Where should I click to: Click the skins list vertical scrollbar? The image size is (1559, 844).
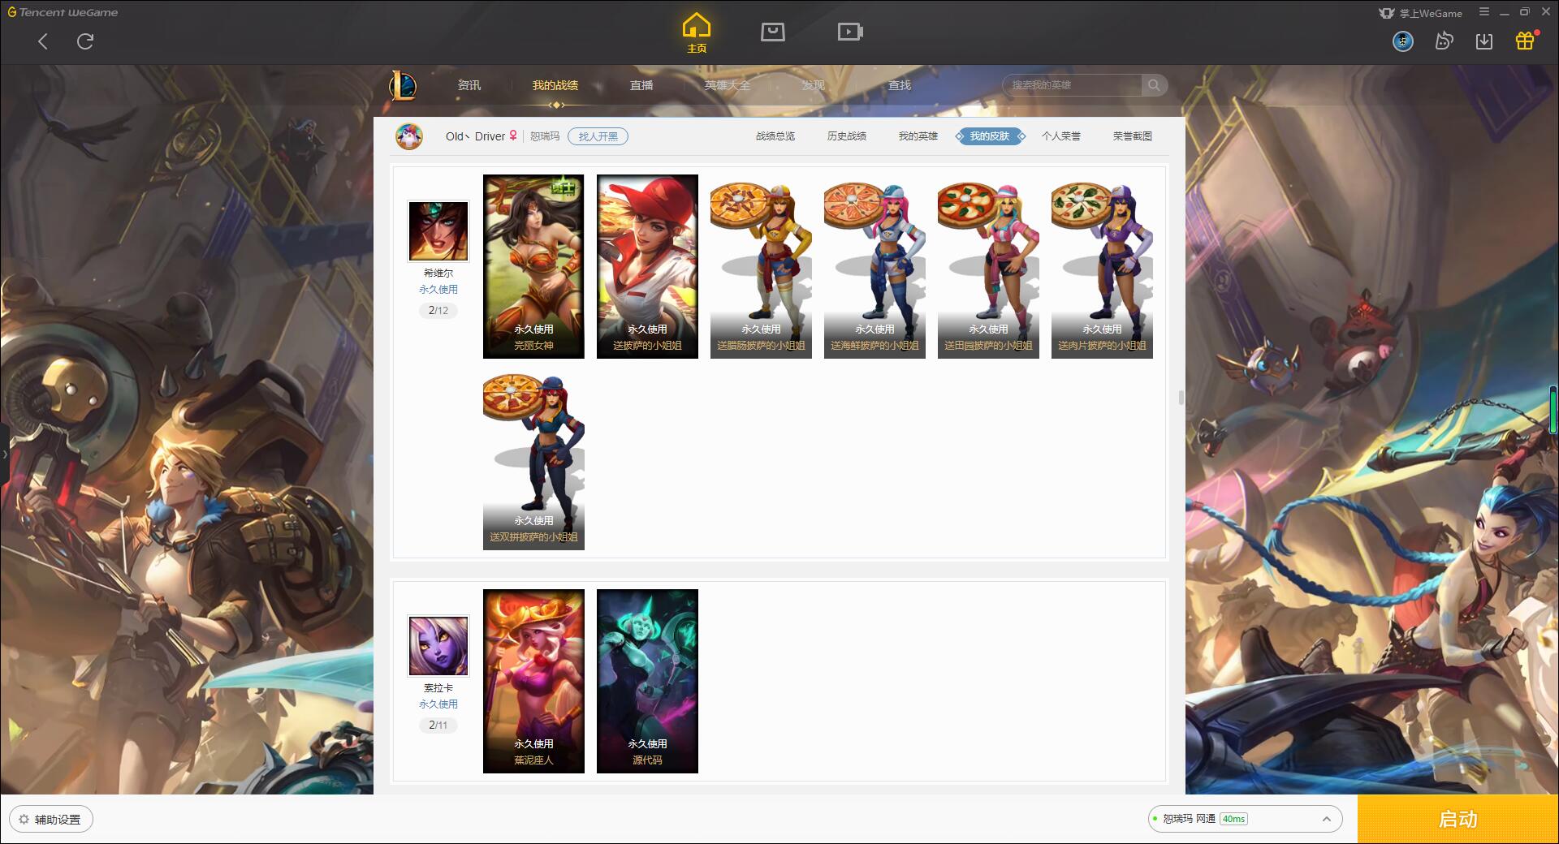(1181, 398)
